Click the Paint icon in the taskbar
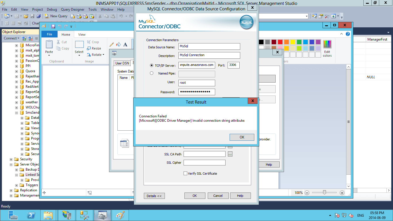The height and width of the screenshot is (221, 393). [x=120, y=215]
